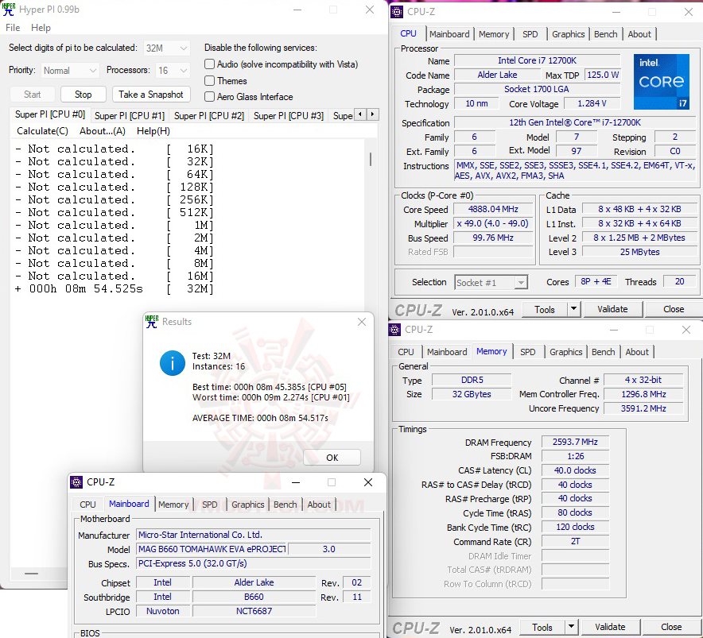Open About tab in Memory CPU-Z window
703x638 pixels.
click(637, 352)
